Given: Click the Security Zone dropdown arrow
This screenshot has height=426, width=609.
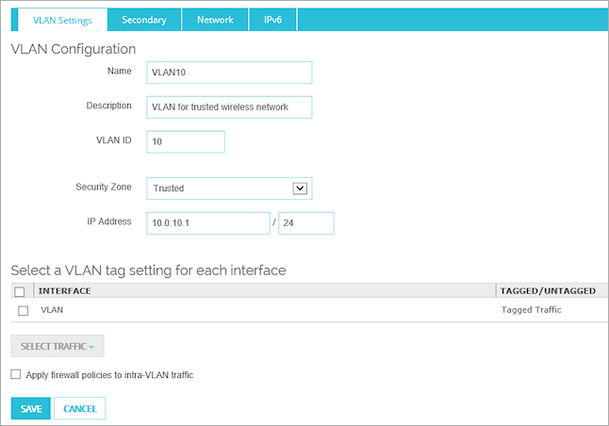Looking at the screenshot, I should [300, 188].
